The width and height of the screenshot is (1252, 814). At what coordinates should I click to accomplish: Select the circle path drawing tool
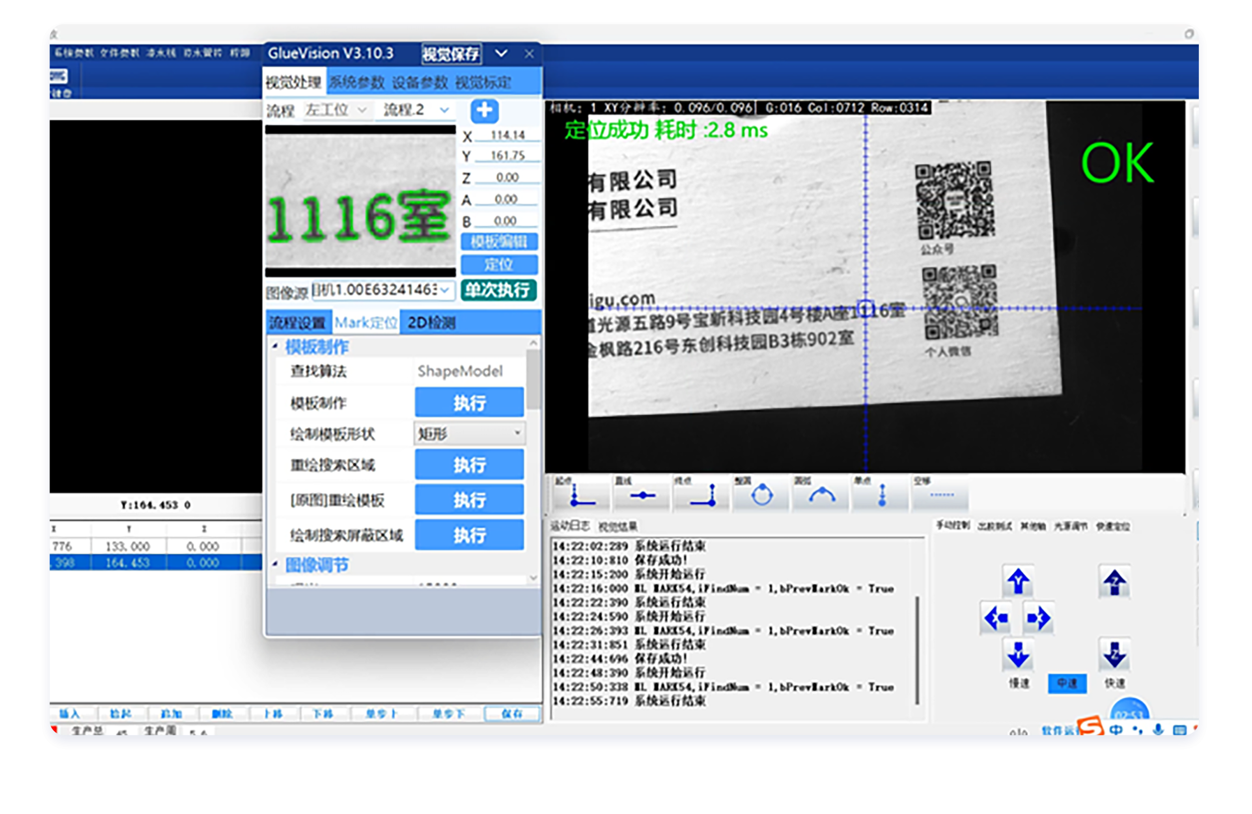(x=761, y=494)
